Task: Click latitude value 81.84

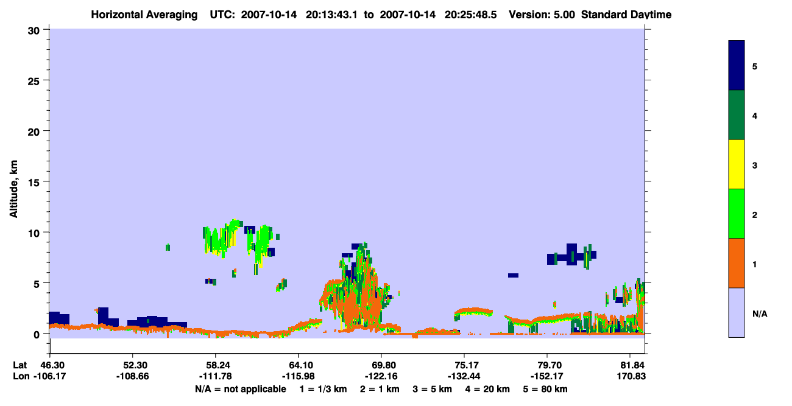Action: (634, 365)
